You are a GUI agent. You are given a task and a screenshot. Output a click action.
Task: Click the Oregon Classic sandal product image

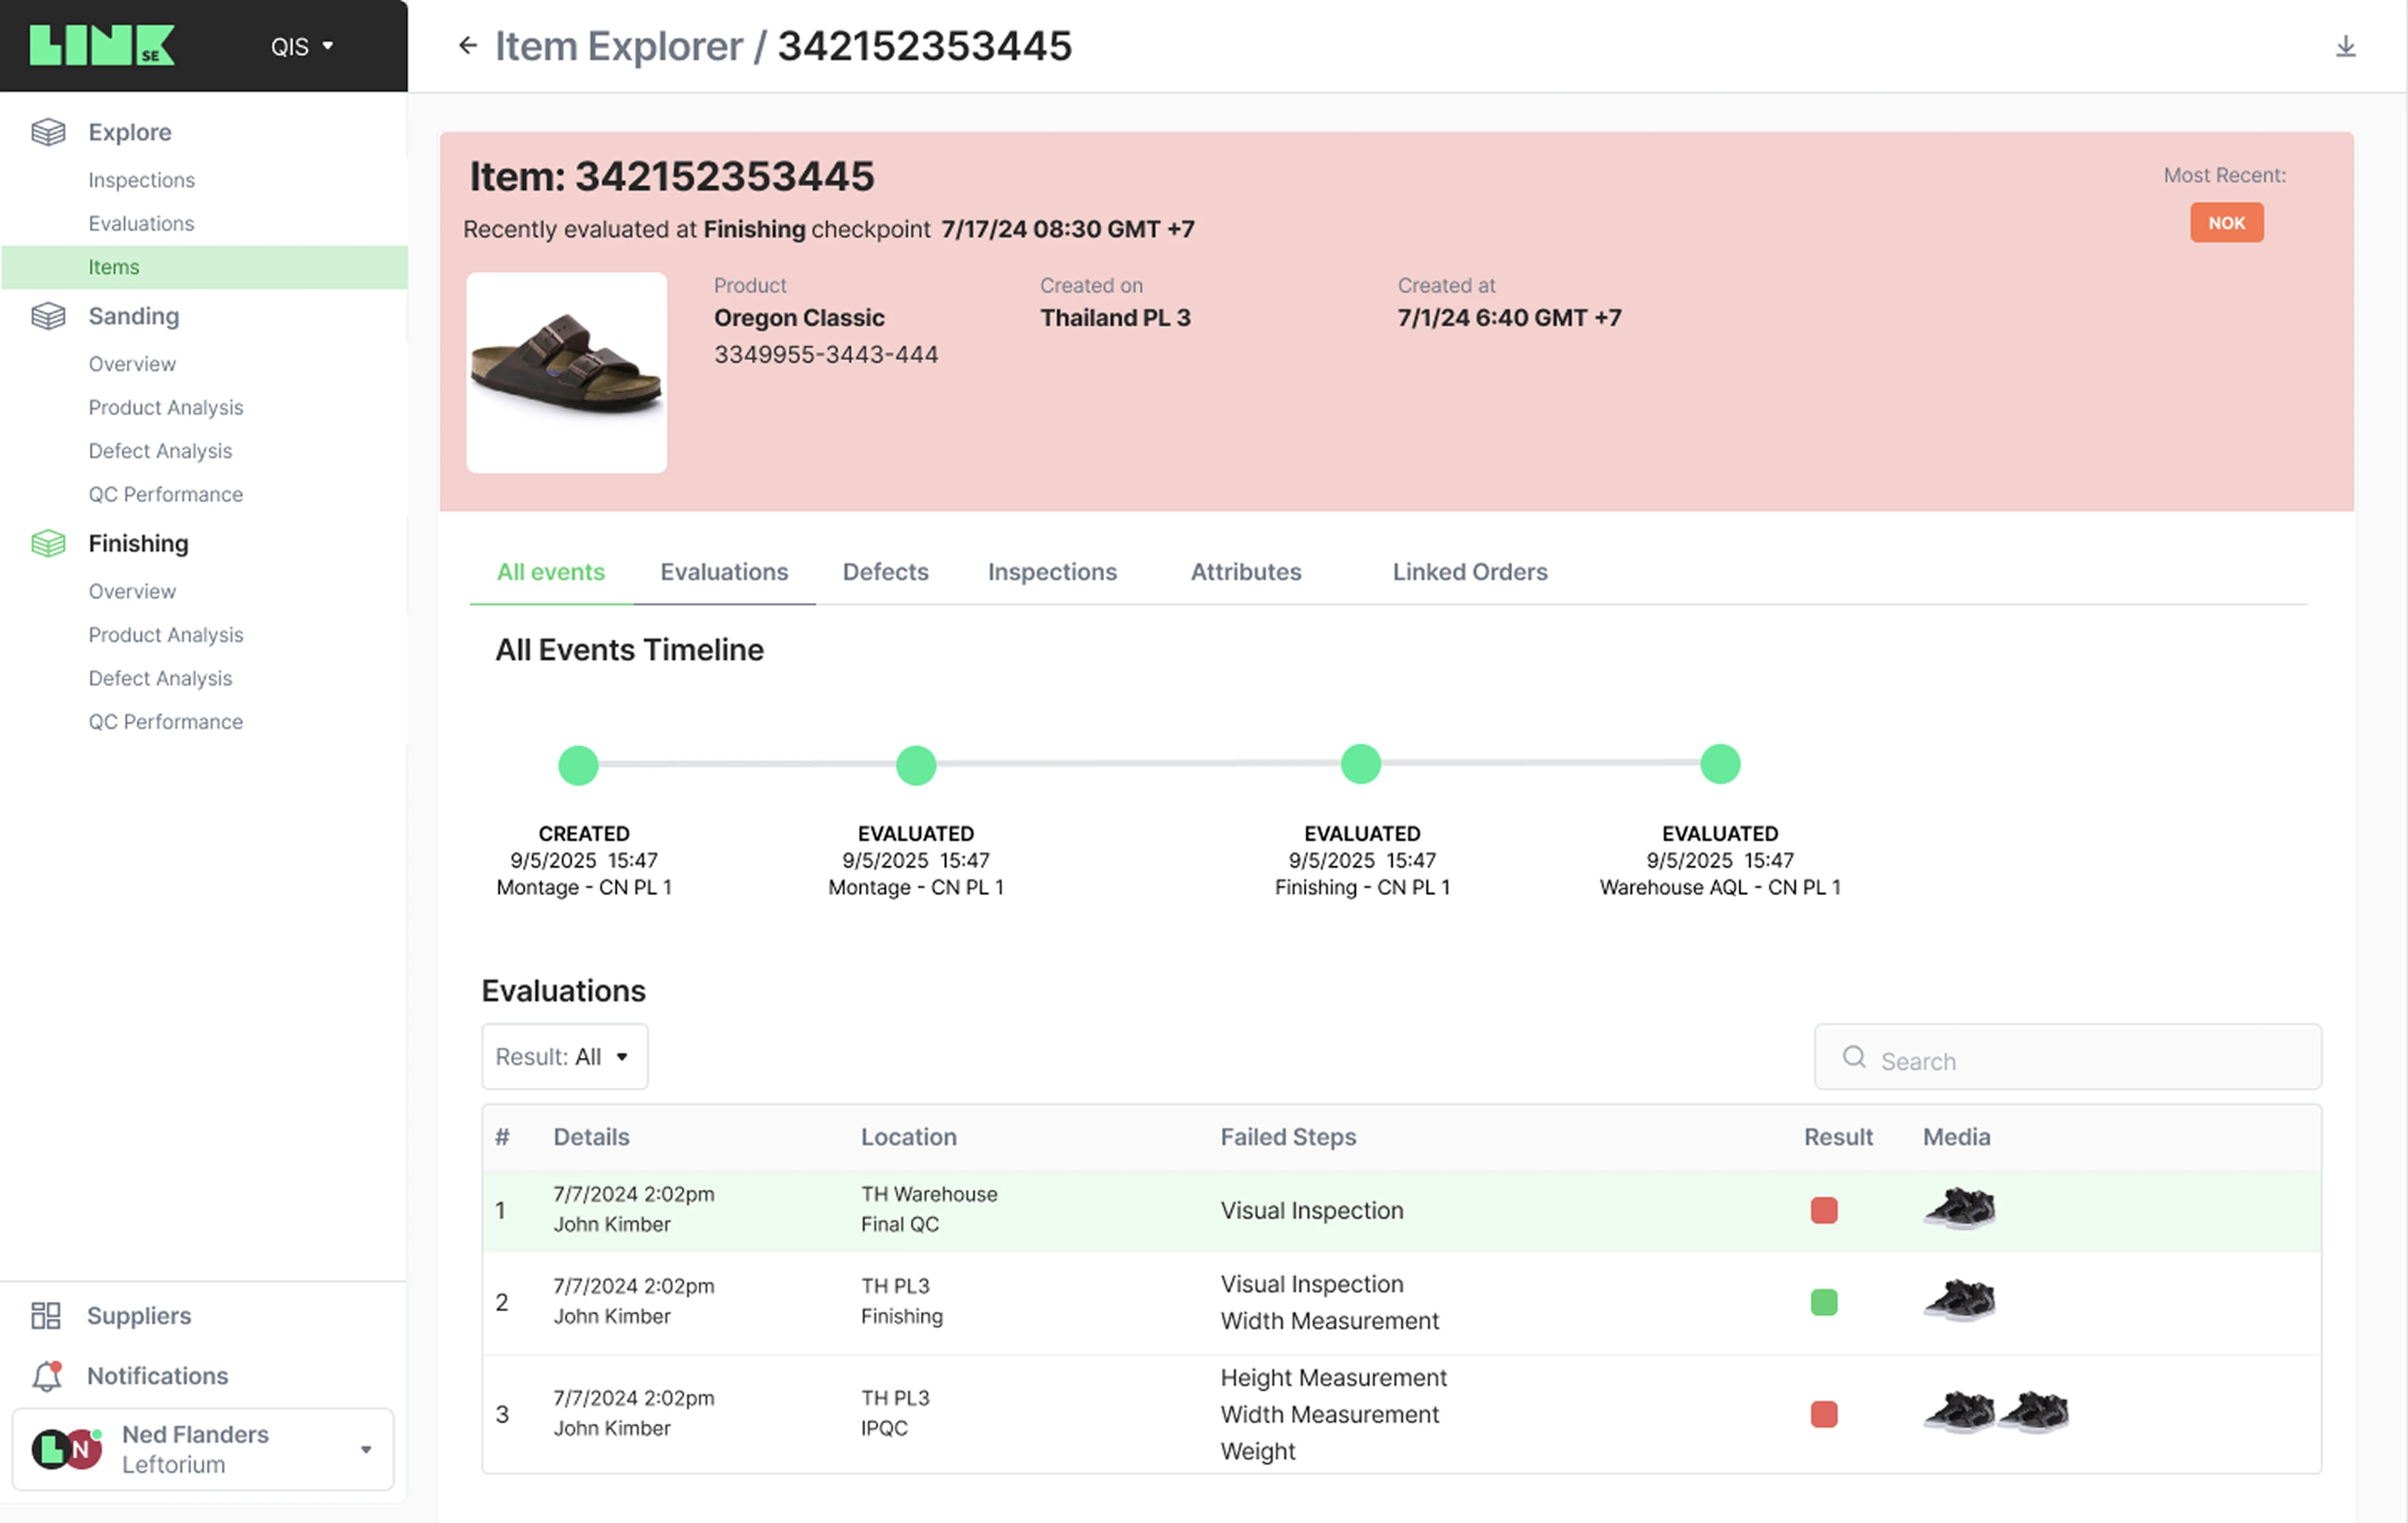[x=567, y=373]
